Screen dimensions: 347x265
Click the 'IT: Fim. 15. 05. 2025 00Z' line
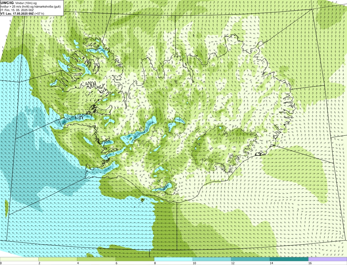(17, 10)
